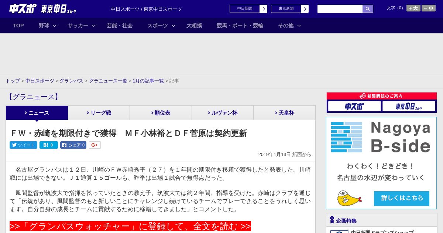Expand the その他 dropdown chevron
This screenshot has width=443, height=233.
tap(299, 26)
